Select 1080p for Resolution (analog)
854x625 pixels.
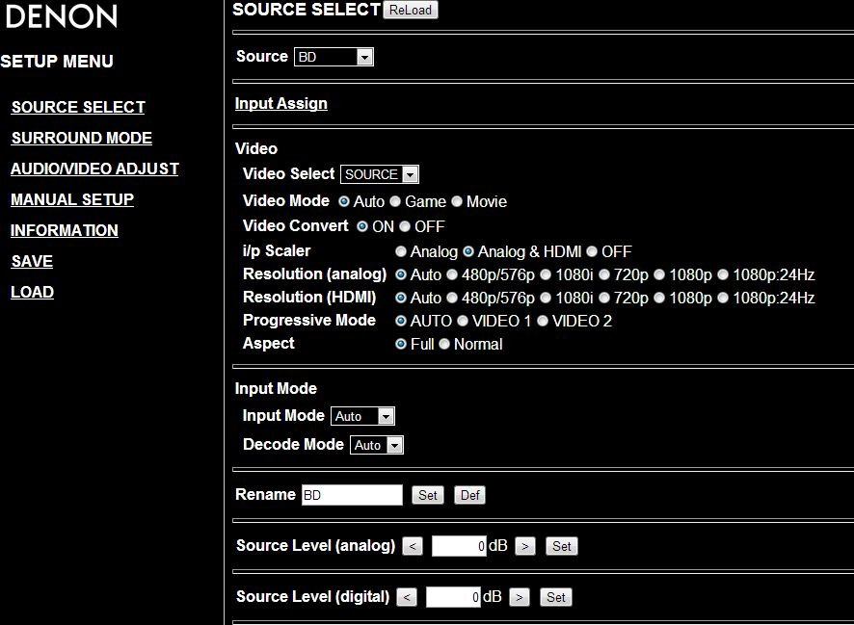(x=659, y=274)
